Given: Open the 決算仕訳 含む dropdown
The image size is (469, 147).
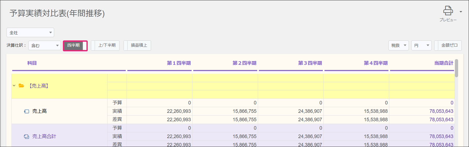Looking at the screenshot, I should point(45,46).
